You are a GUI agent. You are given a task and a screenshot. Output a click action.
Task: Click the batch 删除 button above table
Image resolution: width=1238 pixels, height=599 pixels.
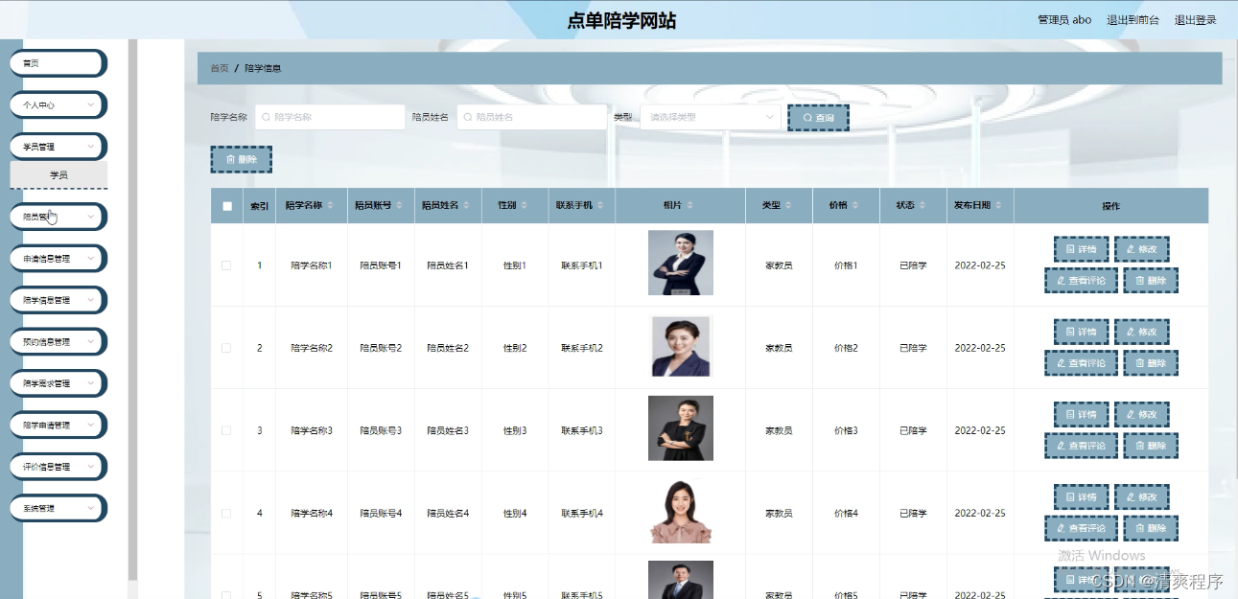click(241, 159)
